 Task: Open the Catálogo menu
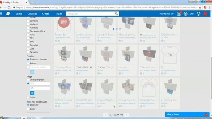[32, 14]
